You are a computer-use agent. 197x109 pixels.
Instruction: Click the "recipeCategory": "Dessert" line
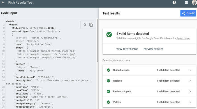[34, 103]
